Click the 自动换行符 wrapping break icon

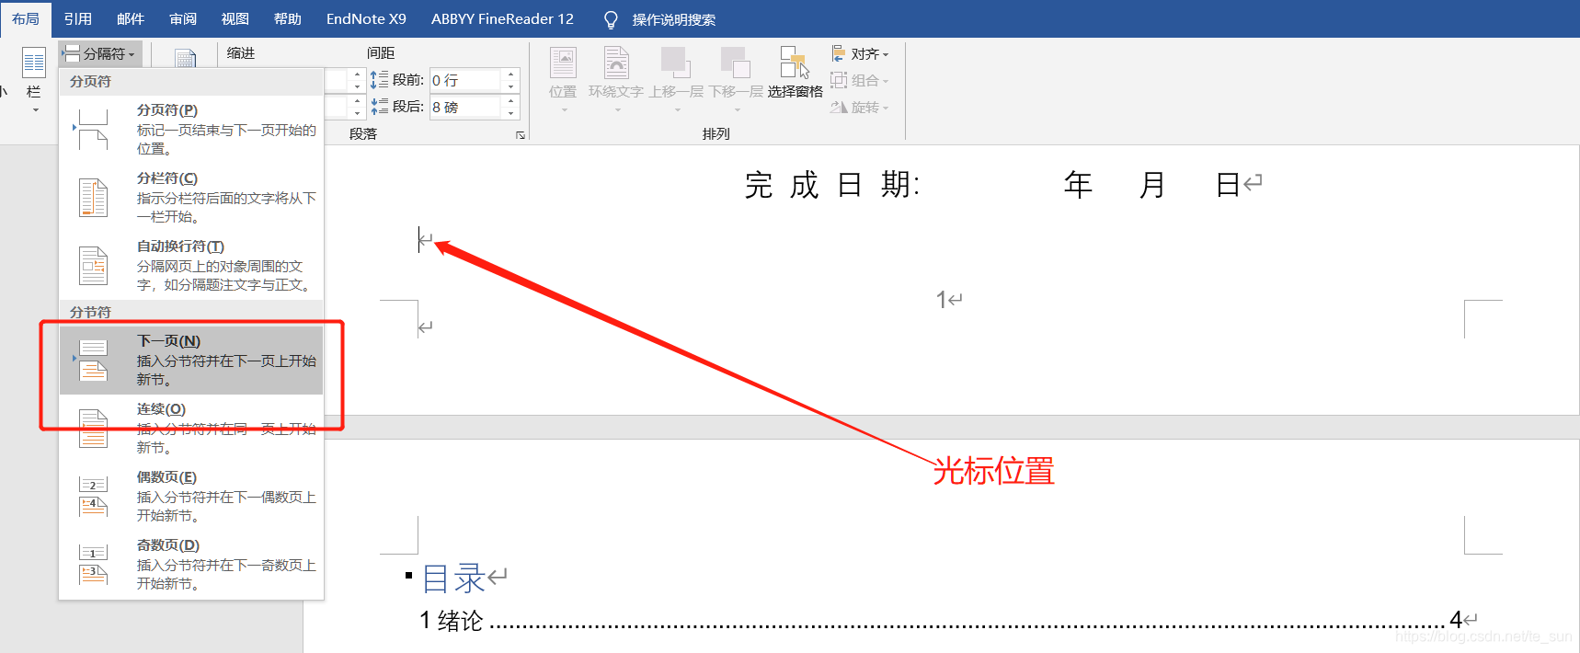pyautogui.click(x=93, y=266)
